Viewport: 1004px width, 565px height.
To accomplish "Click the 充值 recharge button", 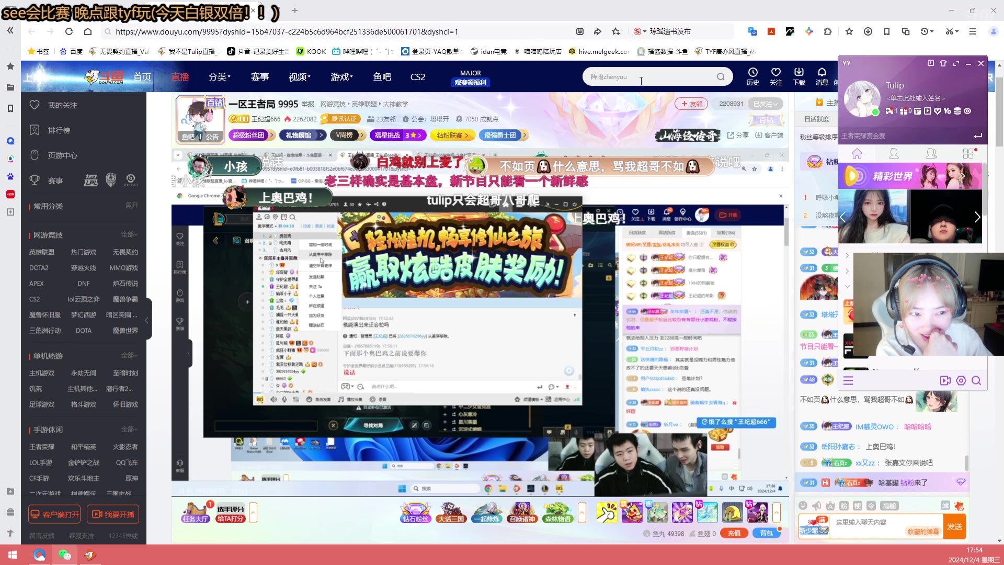I will coord(734,533).
